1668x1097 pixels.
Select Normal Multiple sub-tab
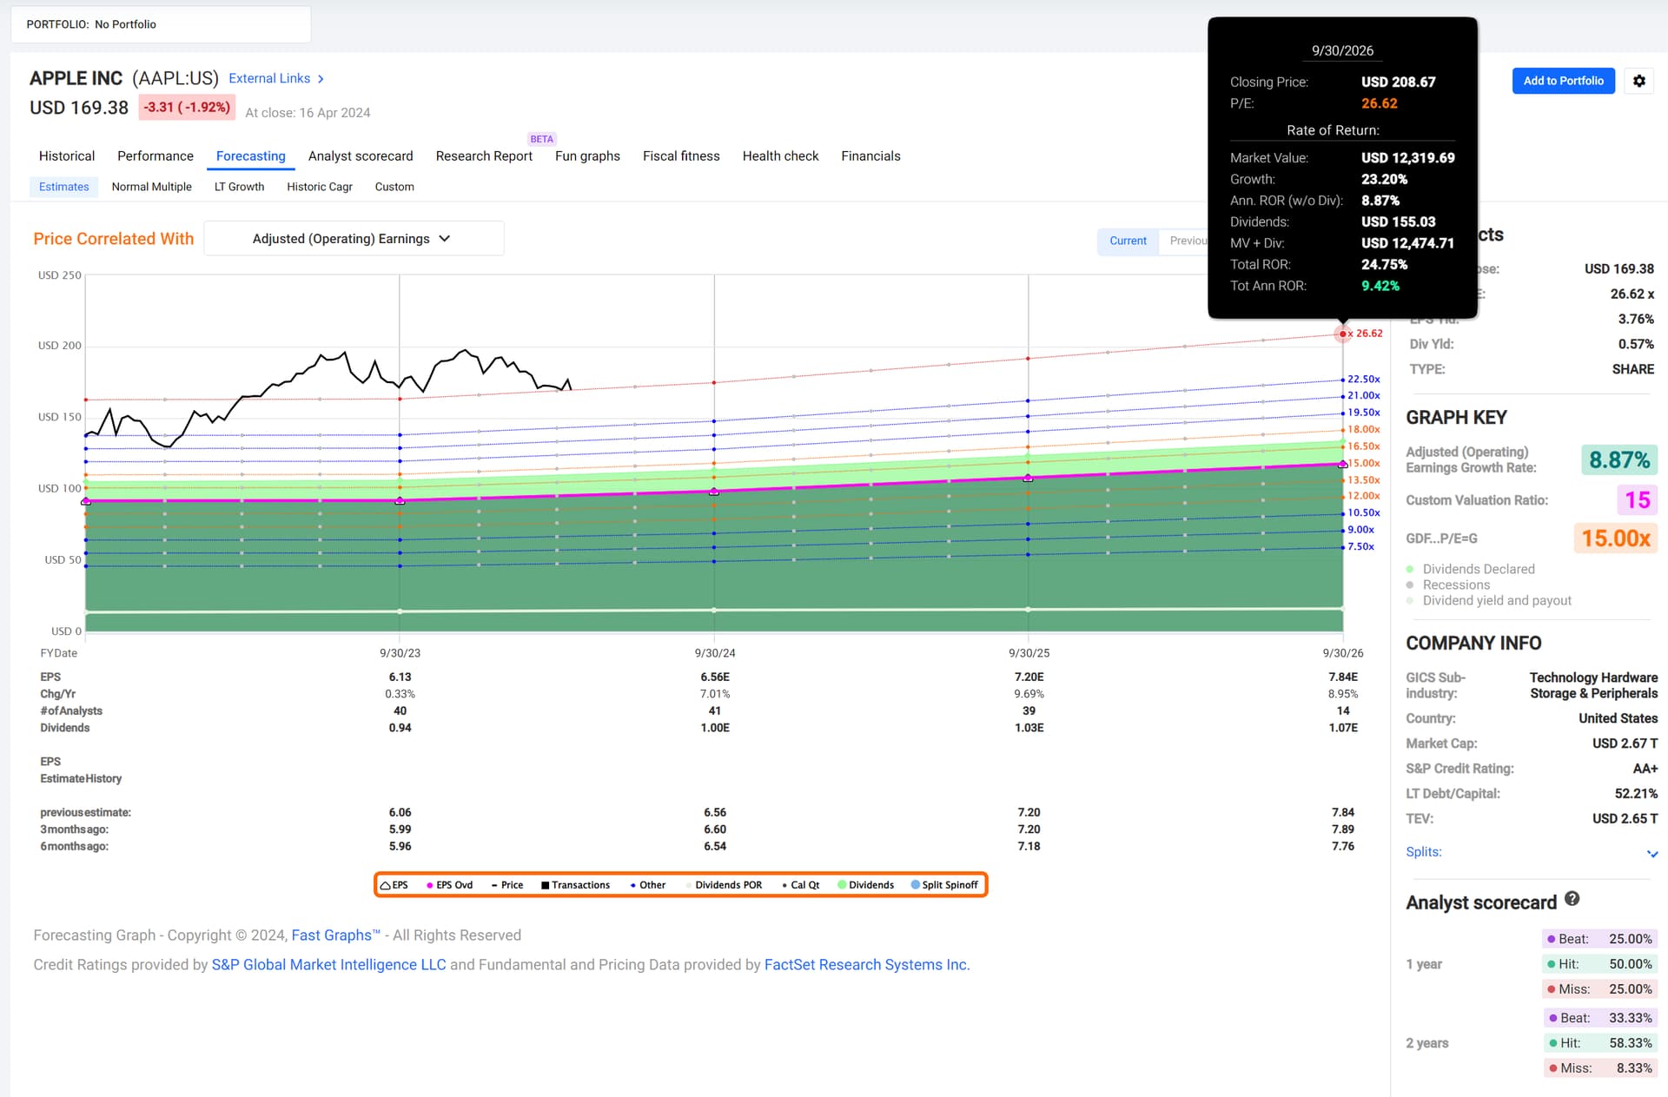(x=152, y=187)
